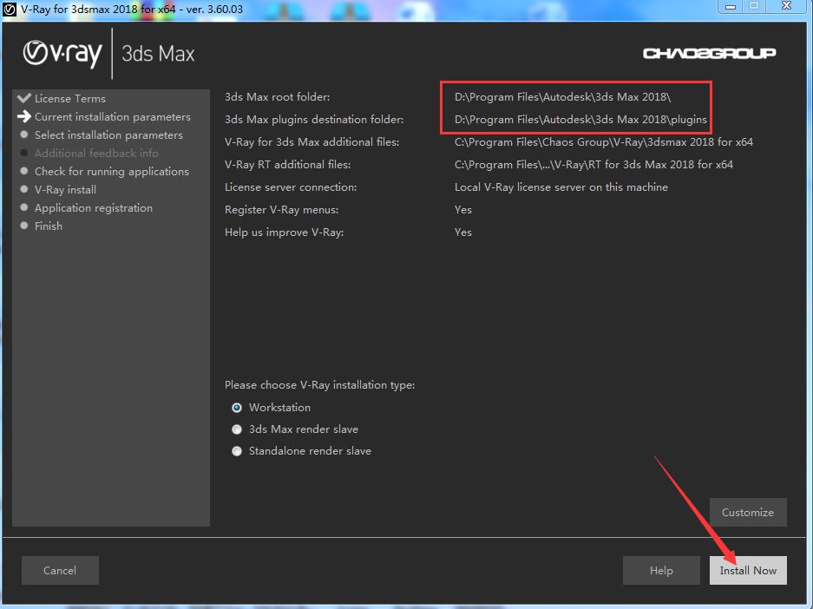This screenshot has height=609, width=813.
Task: Click the V-Ray RT additional files path
Action: click(x=593, y=165)
